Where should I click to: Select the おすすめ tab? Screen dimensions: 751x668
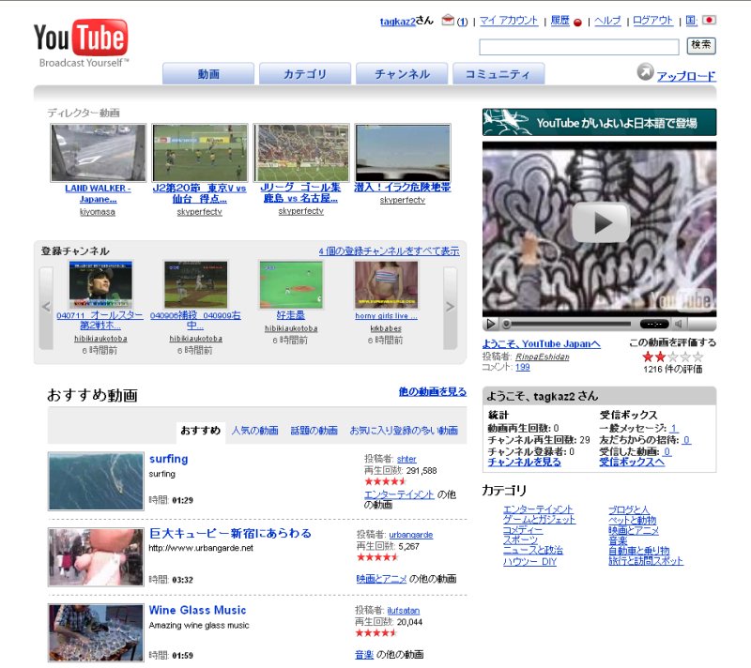(x=201, y=431)
